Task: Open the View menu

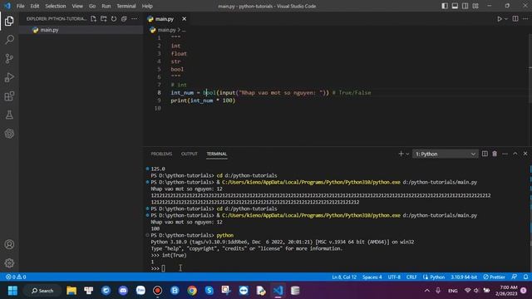Action: tap(77, 6)
